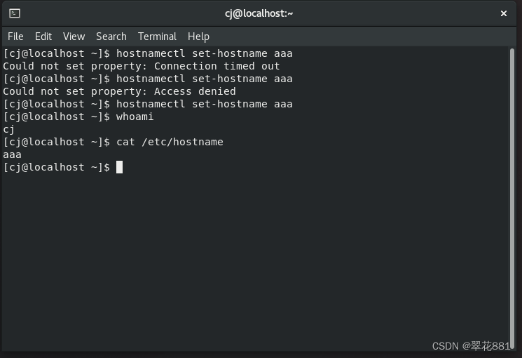Click the first hostnamectl set-hostname command
This screenshot has width=522, height=358.
point(204,53)
